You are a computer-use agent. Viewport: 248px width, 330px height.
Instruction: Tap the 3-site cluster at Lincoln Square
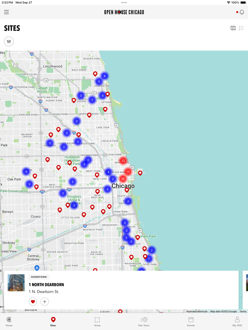[81, 95]
